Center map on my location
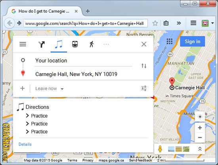 point(200,117)
